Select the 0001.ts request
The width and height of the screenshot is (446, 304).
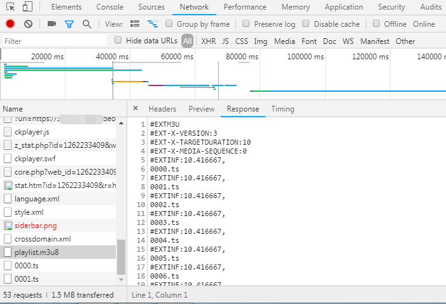(x=58, y=279)
